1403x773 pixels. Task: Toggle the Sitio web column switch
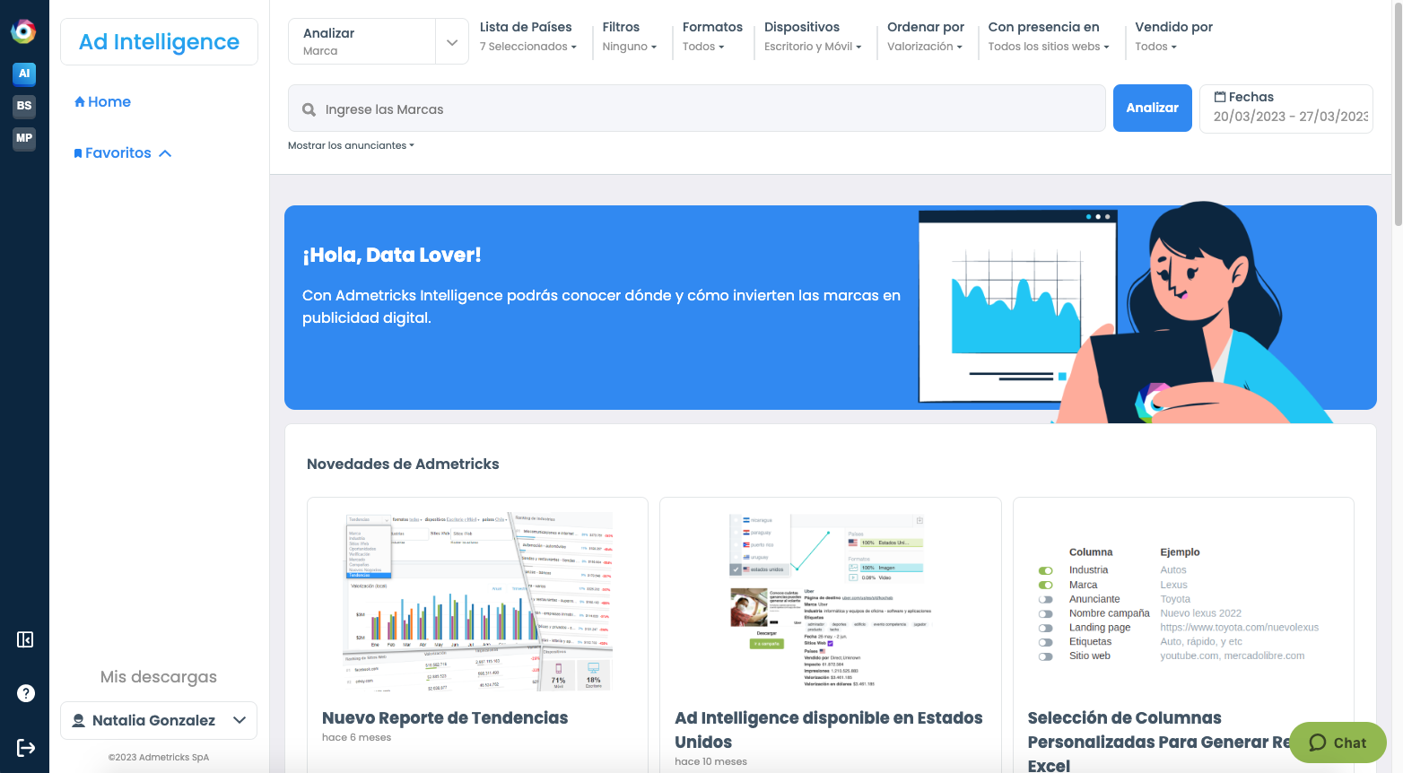[x=1046, y=656]
